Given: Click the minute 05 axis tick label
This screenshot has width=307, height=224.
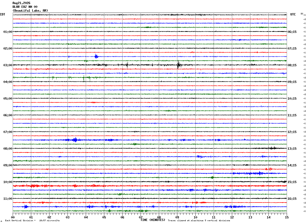Looking at the screenshot, I should (x=104, y=217).
